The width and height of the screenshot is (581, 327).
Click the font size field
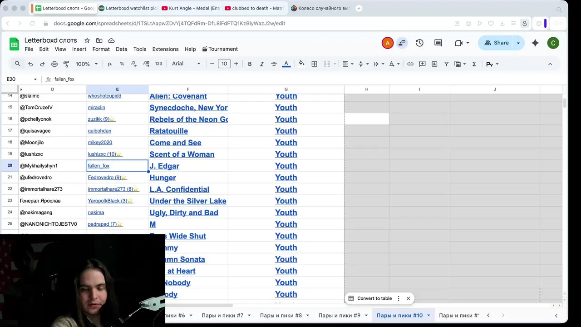224,64
